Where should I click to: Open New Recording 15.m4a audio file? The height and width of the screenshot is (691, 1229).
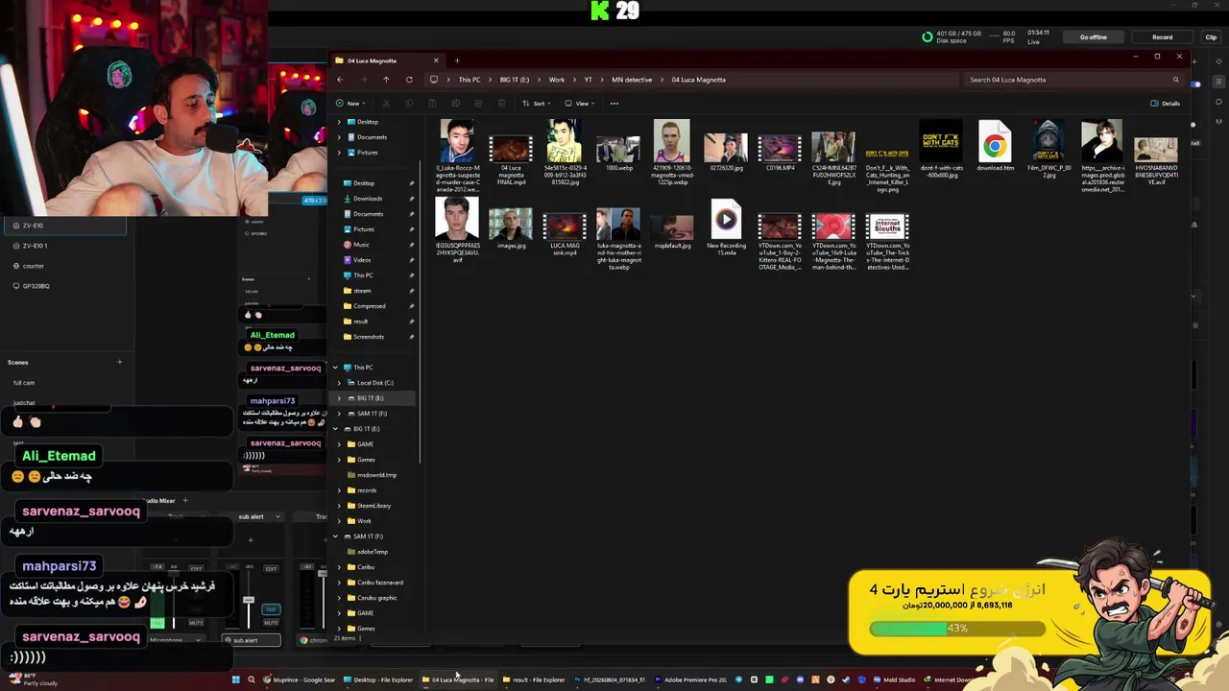(726, 226)
